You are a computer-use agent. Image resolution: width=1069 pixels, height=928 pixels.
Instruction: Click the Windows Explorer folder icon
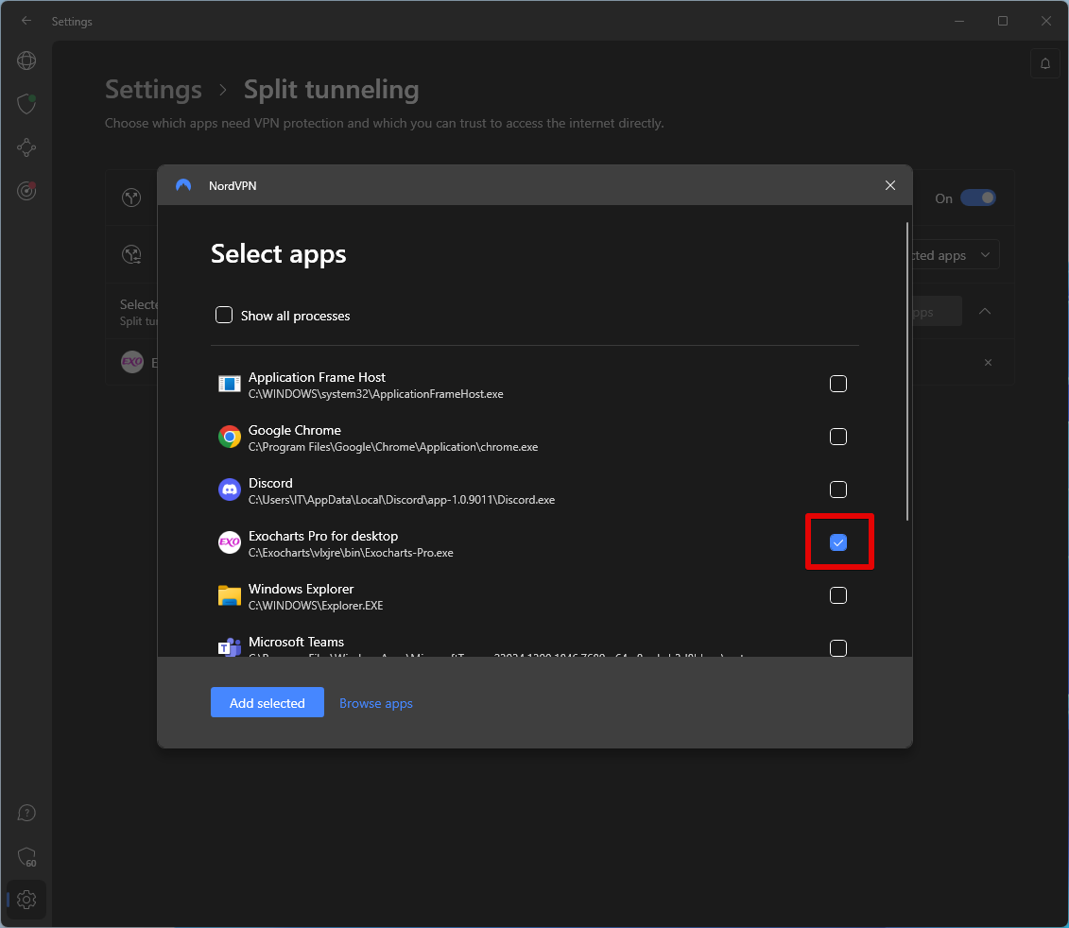(x=229, y=595)
